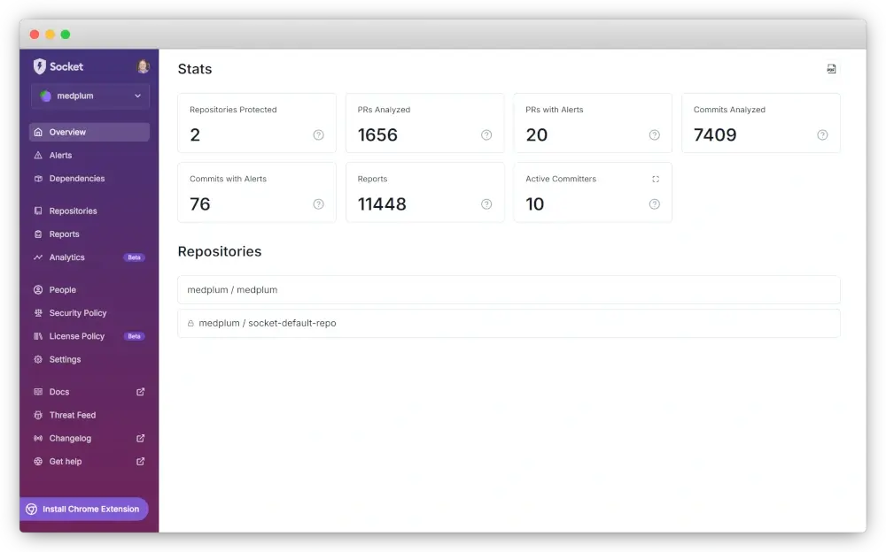Expand the Active Committers card
Screen dimensions: 886x552
(656, 179)
